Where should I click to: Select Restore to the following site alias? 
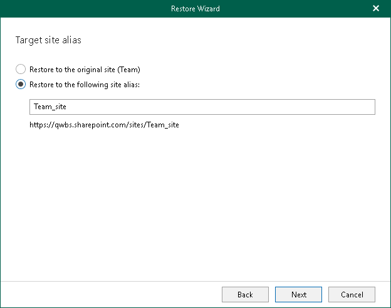point(21,85)
